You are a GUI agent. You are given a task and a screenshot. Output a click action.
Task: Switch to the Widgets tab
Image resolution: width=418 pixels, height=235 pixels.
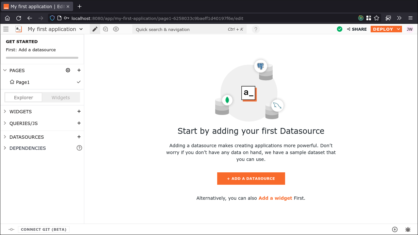61,98
